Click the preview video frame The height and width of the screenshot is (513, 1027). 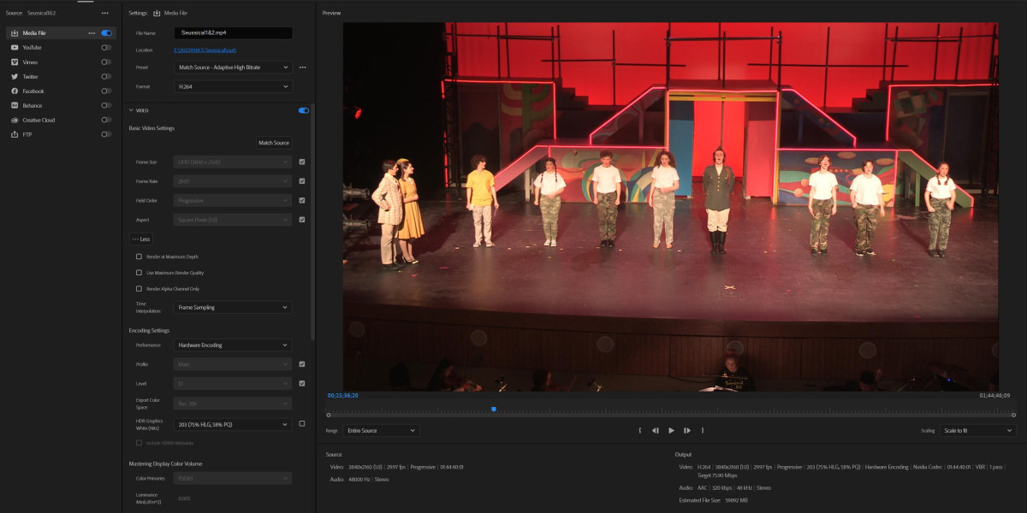click(671, 207)
